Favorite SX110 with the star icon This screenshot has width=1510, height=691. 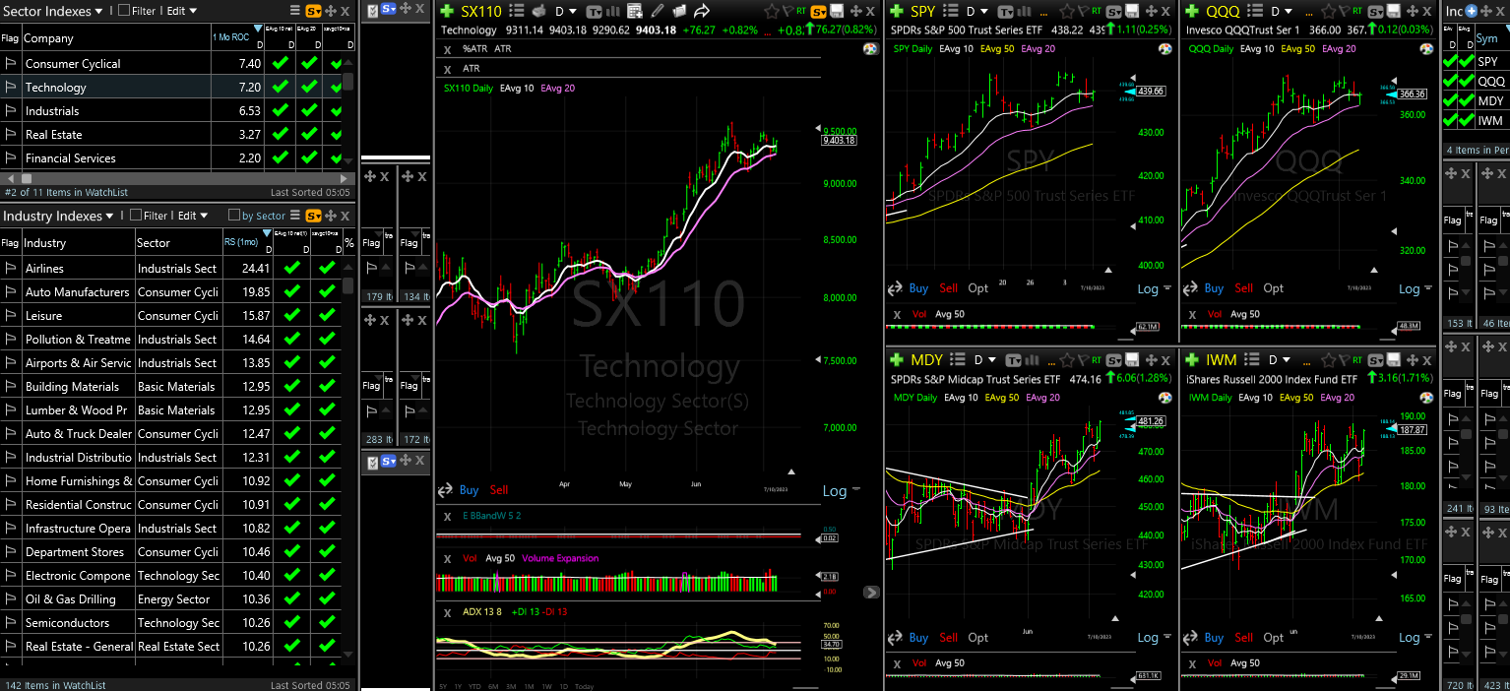(x=771, y=12)
